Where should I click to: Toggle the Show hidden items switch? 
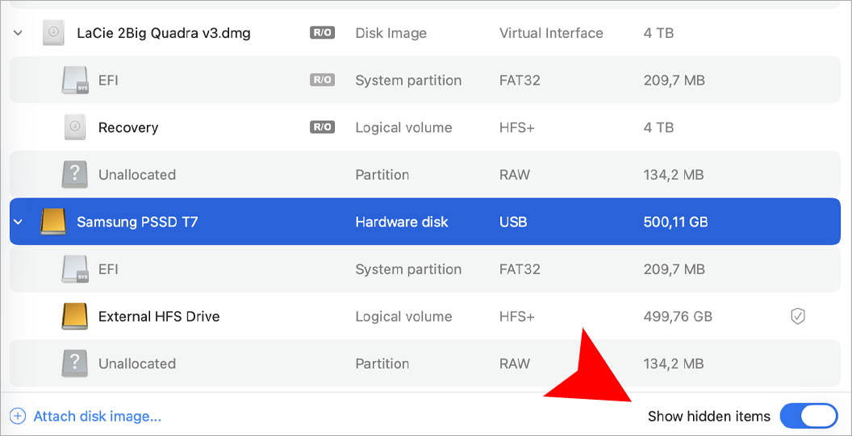809,417
